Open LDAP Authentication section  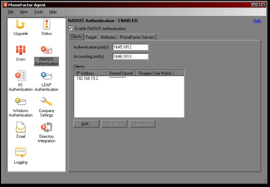pos(46,76)
